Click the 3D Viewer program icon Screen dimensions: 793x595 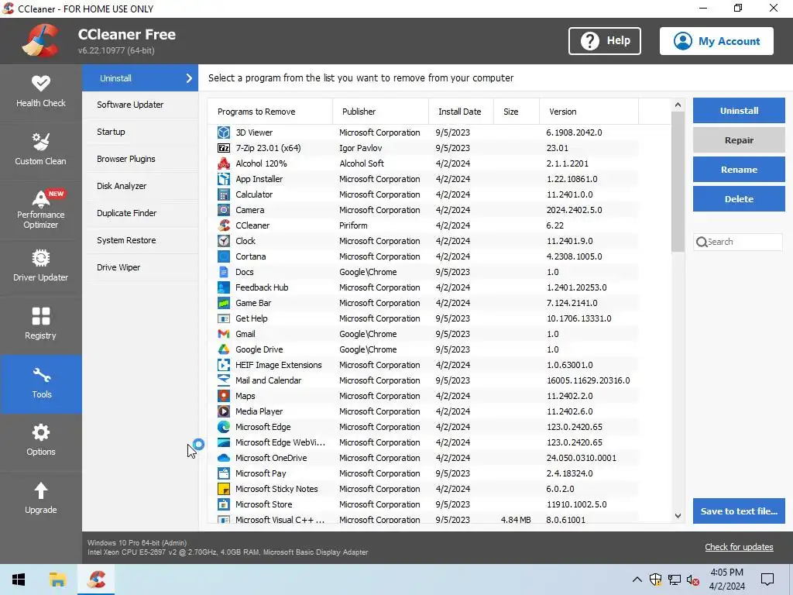(x=224, y=132)
